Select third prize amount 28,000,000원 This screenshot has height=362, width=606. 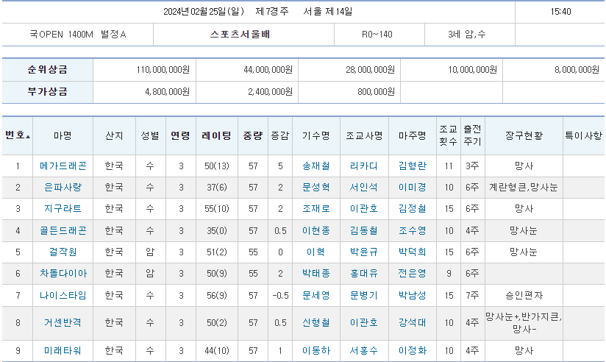[370, 70]
